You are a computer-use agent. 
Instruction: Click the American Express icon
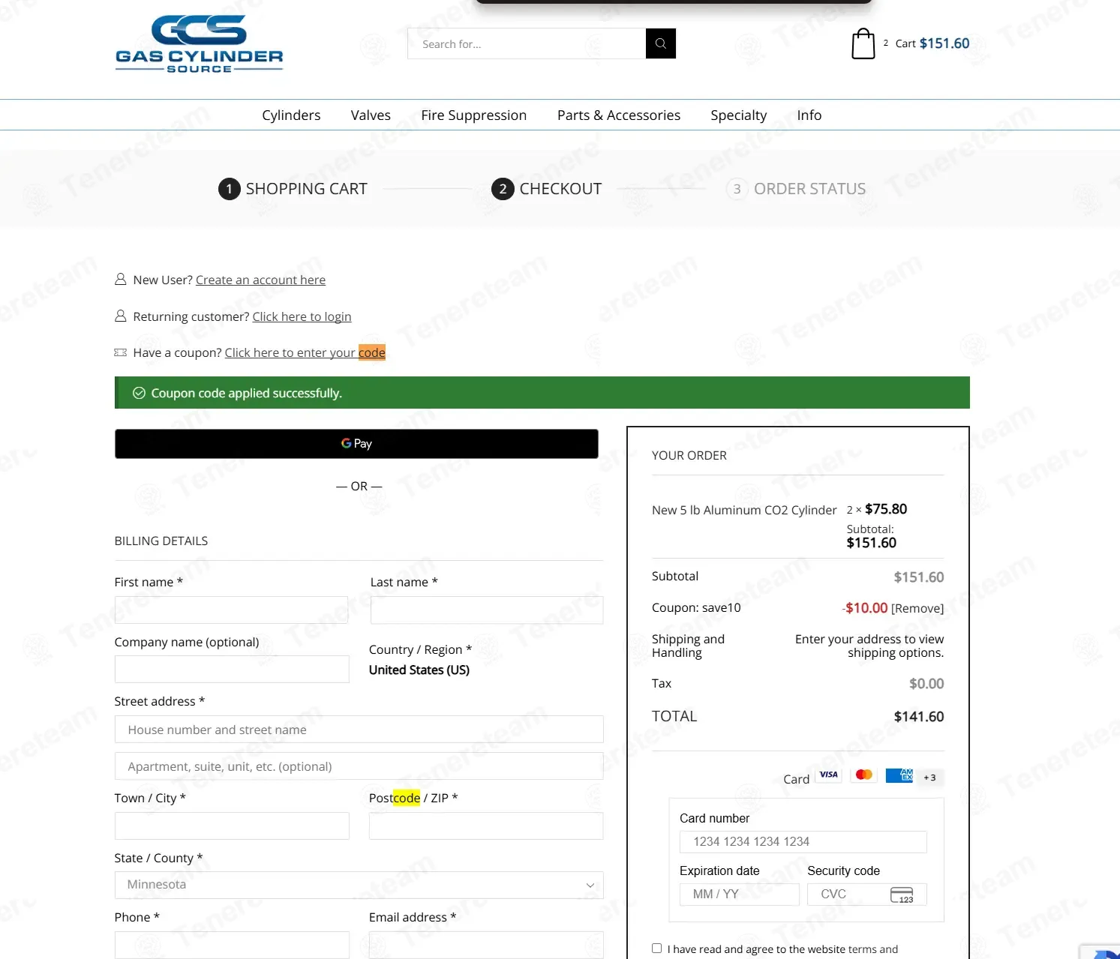pos(899,775)
